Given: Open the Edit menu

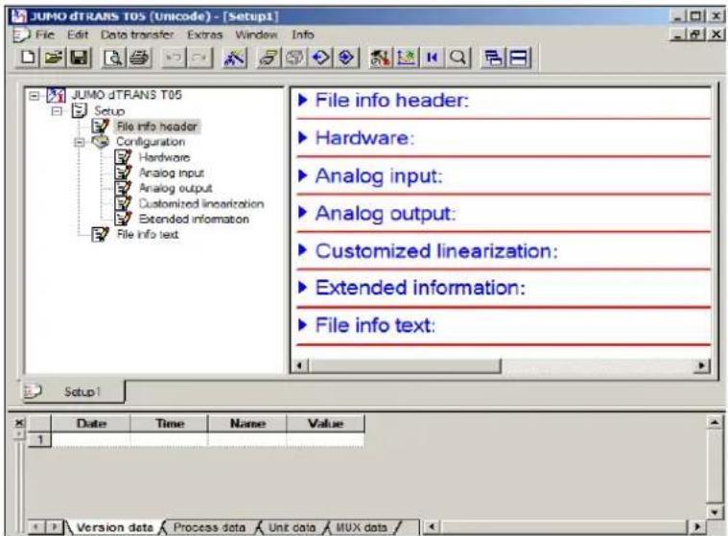Looking at the screenshot, I should (x=78, y=35).
